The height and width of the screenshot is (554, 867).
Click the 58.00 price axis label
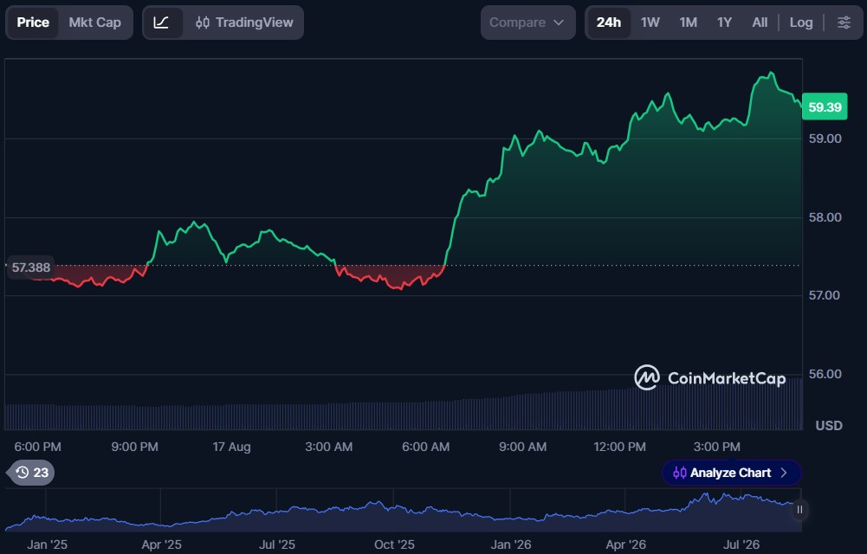coord(825,217)
